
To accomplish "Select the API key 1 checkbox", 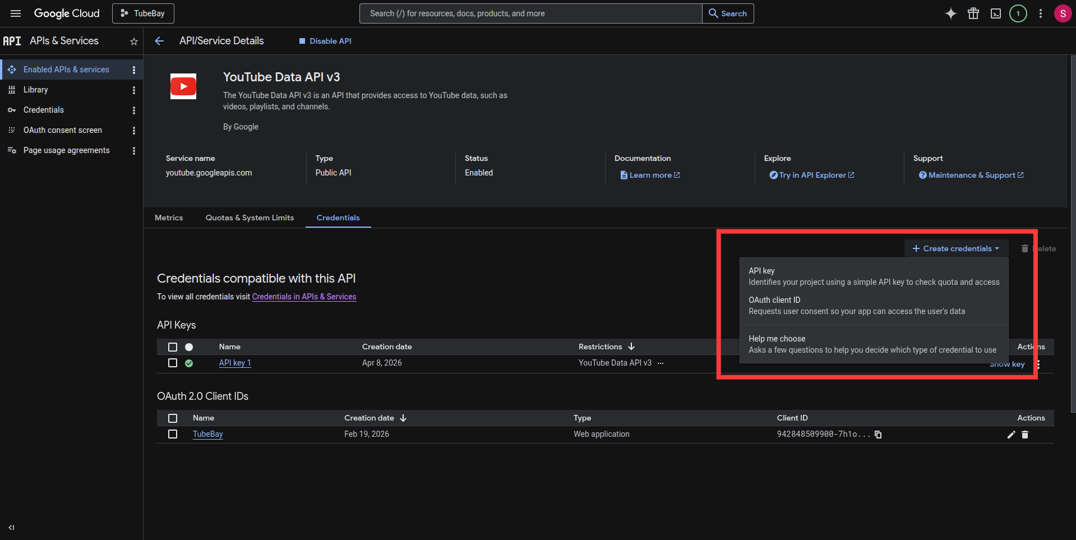I will (x=172, y=363).
